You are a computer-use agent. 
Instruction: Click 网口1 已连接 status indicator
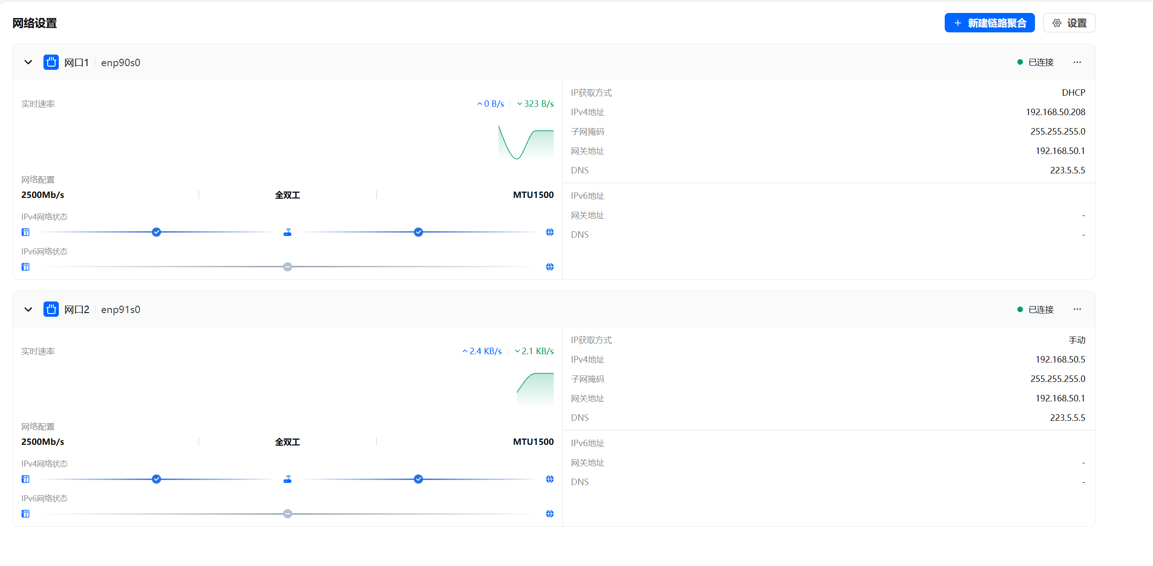click(x=1035, y=62)
